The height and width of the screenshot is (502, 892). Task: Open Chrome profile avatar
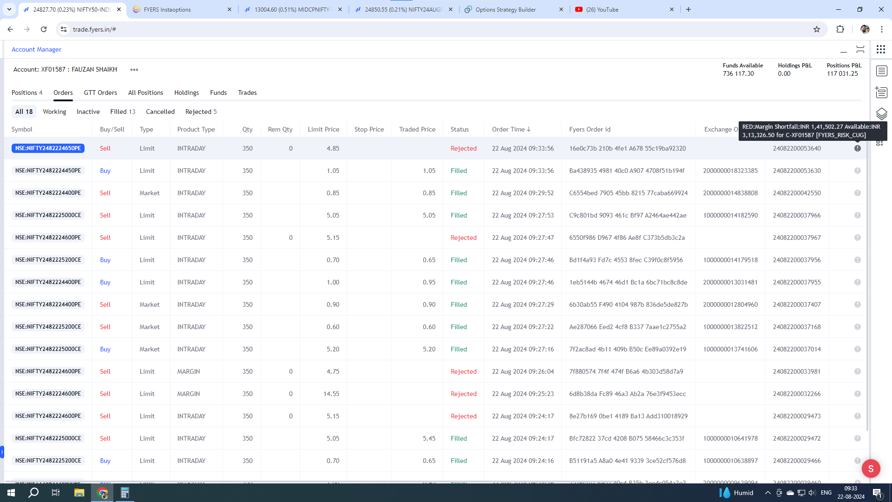865,29
